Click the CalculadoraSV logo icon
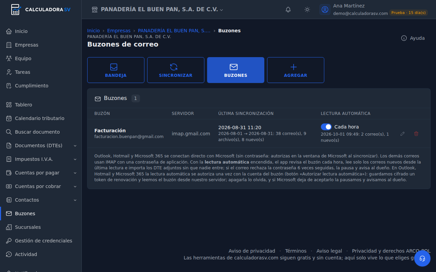 click(x=16, y=10)
